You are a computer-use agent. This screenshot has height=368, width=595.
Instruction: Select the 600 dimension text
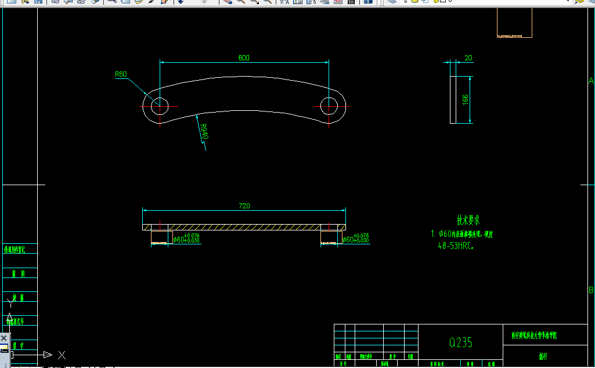244,57
